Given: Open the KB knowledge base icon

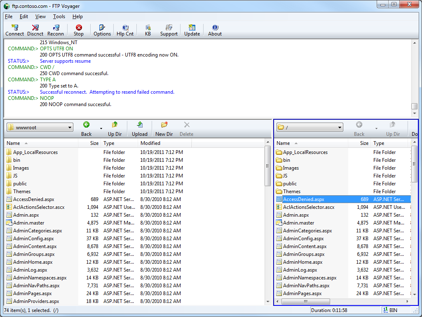Looking at the screenshot, I should (x=148, y=30).
